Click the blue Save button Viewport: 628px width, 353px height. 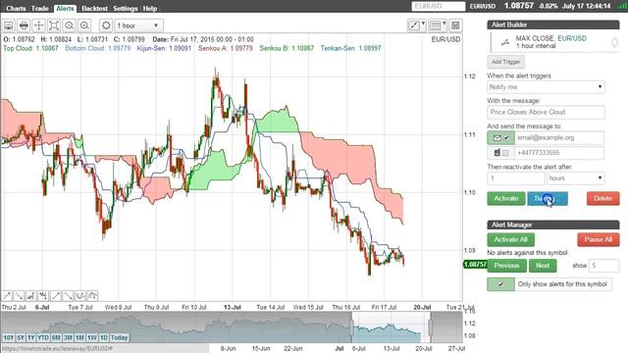click(x=548, y=198)
